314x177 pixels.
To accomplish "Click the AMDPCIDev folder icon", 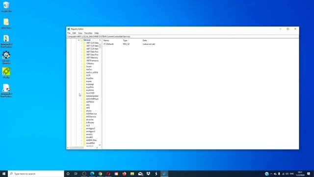I will point(84,140).
